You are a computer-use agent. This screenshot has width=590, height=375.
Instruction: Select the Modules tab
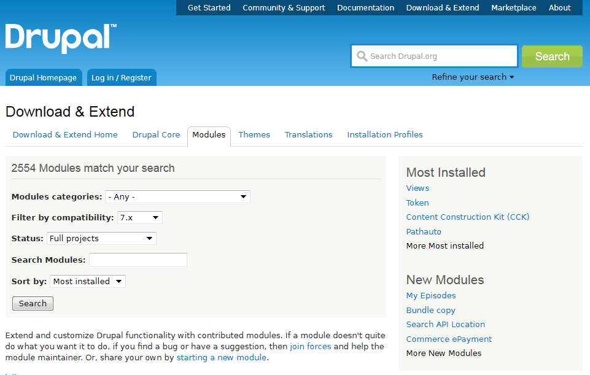209,134
